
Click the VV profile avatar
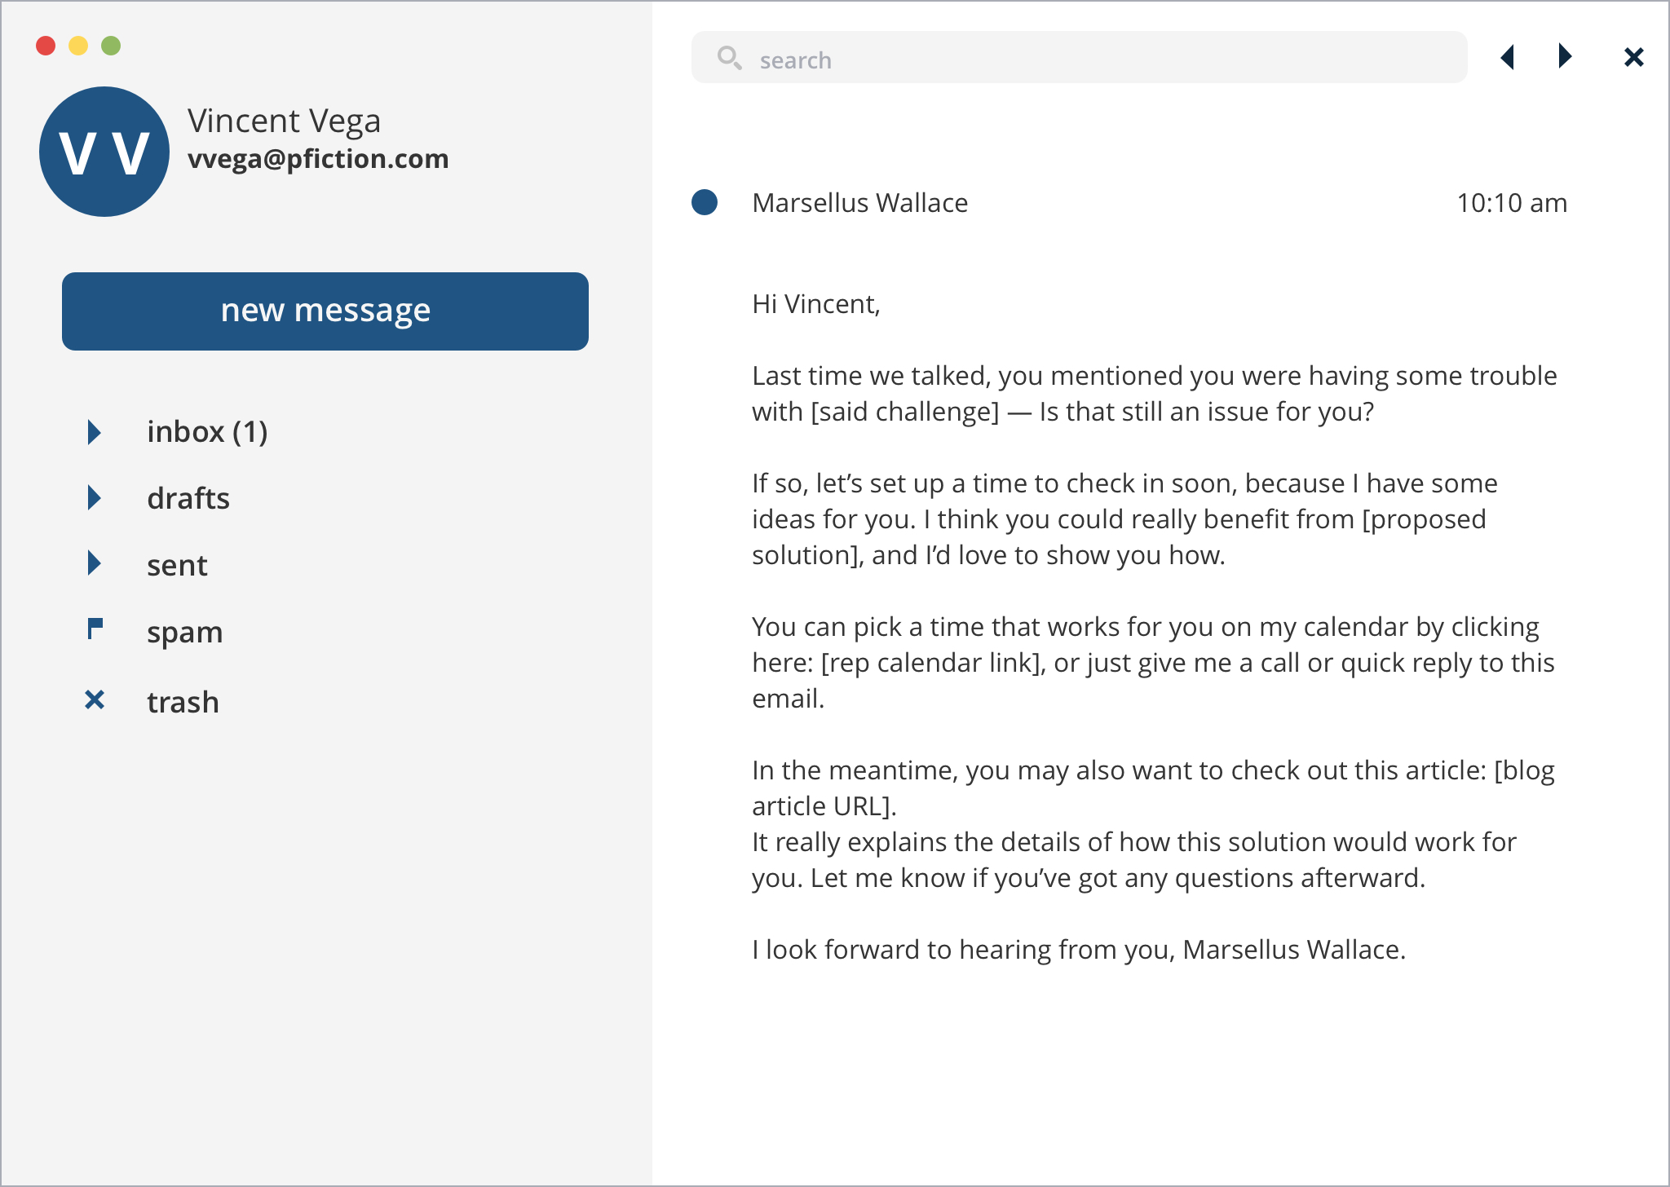click(x=104, y=152)
